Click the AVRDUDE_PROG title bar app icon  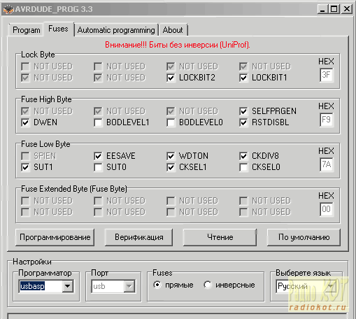8,10
